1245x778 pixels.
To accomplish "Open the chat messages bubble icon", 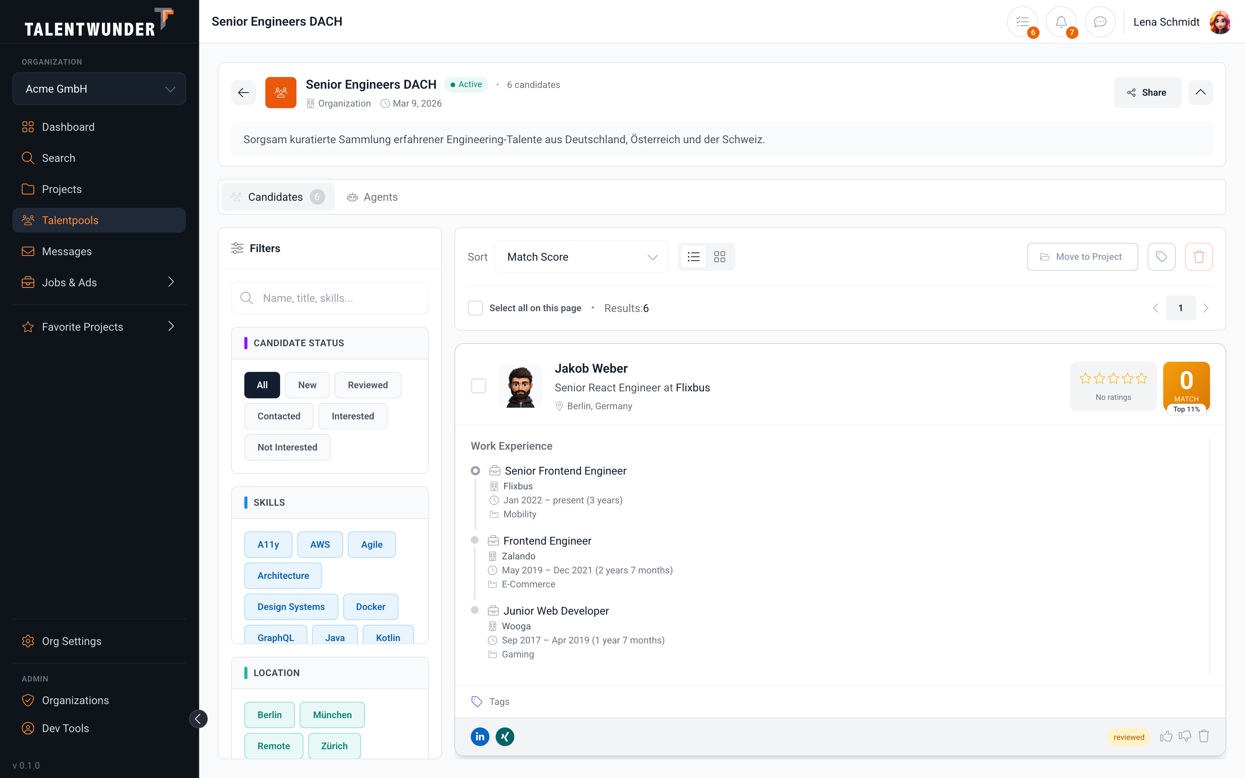I will point(1100,22).
